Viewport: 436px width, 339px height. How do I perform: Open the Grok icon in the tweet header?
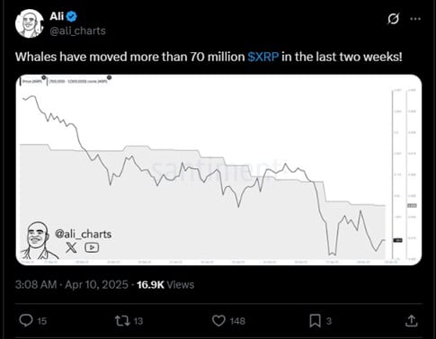393,19
